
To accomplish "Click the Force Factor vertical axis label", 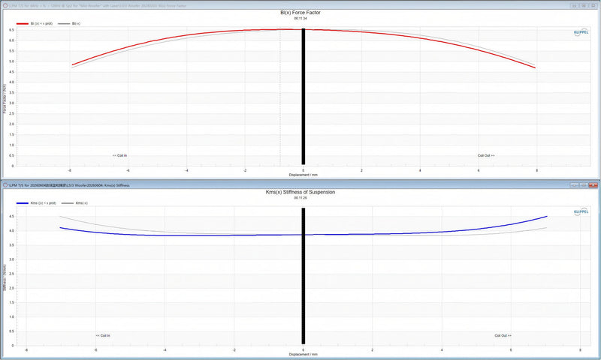I will click(5, 99).
